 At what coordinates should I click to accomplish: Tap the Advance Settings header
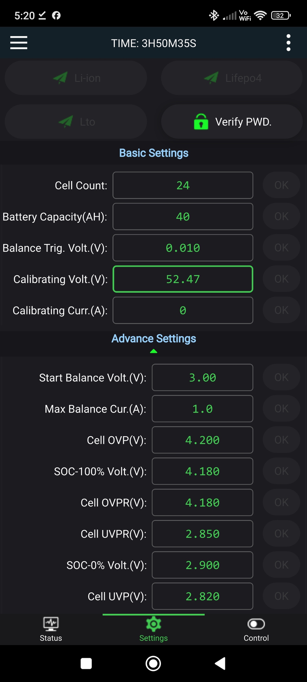153,339
